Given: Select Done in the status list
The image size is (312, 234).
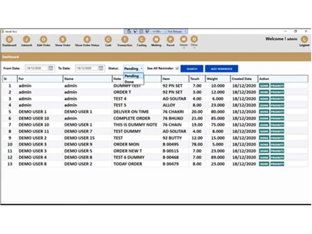Looking at the screenshot, I should [134, 82].
